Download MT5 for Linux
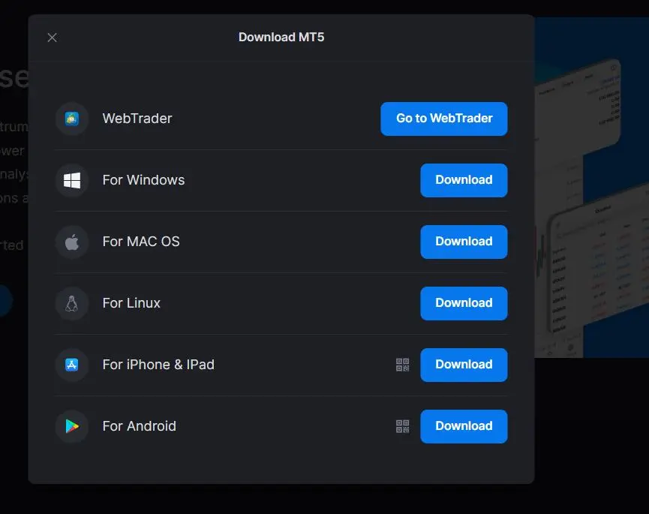The image size is (649, 514). pos(464,303)
